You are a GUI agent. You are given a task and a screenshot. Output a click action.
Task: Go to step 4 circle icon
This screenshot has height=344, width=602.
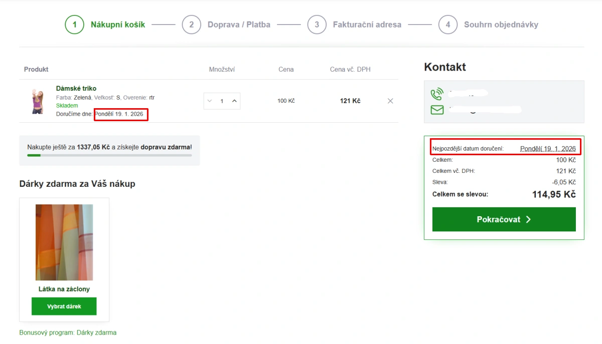pos(447,24)
